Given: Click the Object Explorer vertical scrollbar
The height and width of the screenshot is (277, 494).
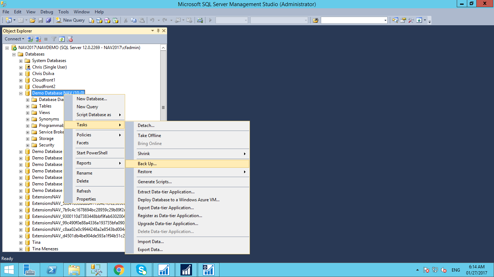Looking at the screenshot, I should pyautogui.click(x=163, y=107).
